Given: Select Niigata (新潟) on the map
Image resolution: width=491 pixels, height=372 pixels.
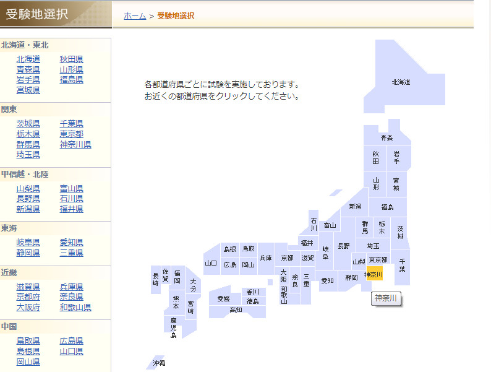Looking at the screenshot, I should 355,206.
